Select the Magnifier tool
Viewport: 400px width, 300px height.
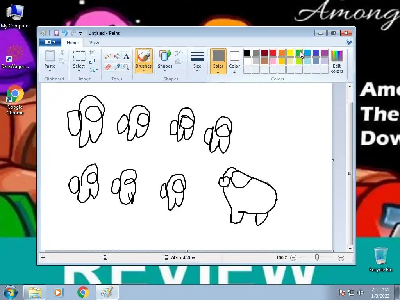coord(126,67)
